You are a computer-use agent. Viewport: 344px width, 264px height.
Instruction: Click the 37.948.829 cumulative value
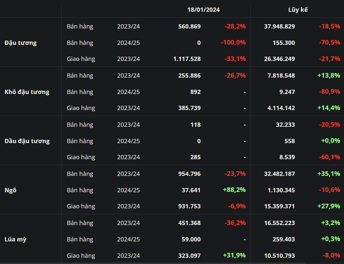point(279,27)
